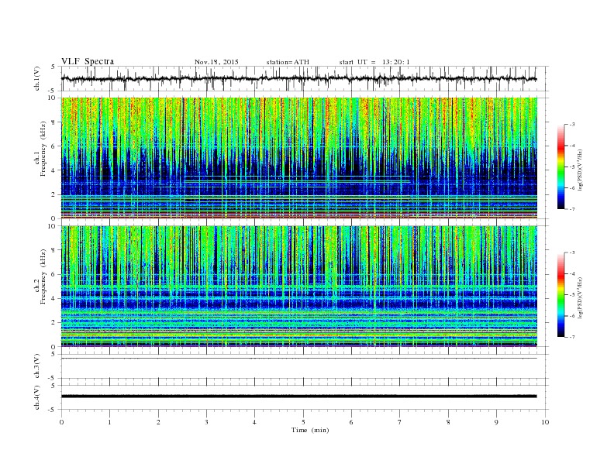Click the ch.4 thick black voltage trace
The width and height of the screenshot is (614, 474).
(298, 397)
